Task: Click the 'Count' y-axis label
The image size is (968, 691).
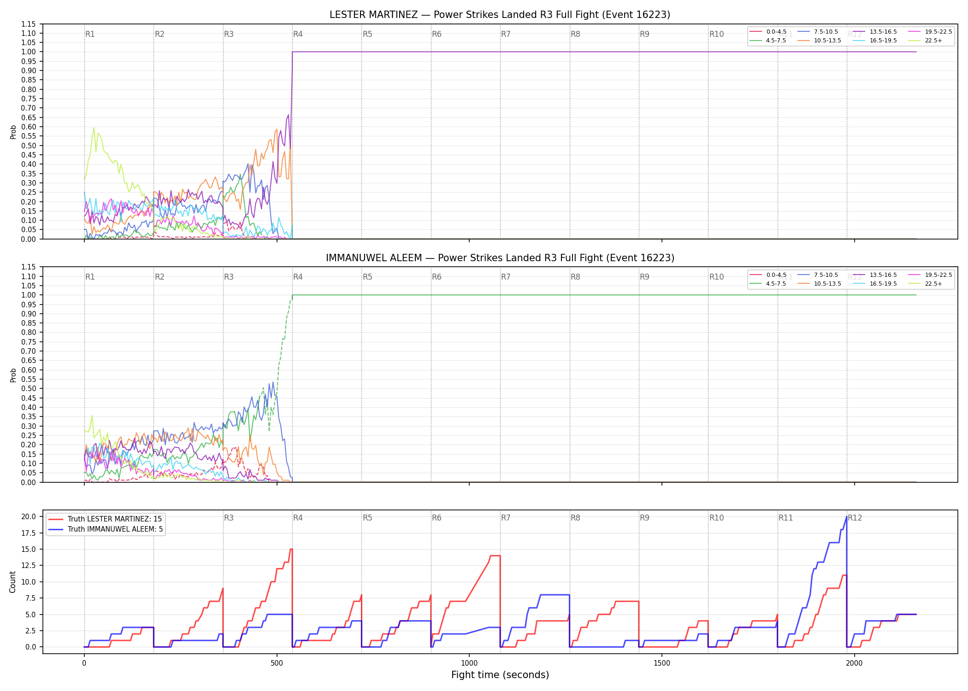Action: tap(12, 582)
